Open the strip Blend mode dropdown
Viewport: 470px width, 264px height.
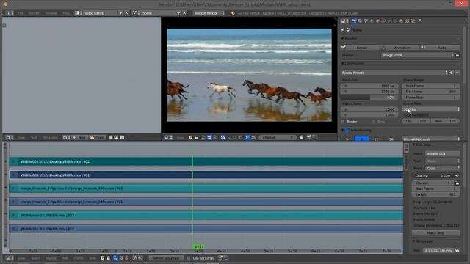tap(442, 168)
